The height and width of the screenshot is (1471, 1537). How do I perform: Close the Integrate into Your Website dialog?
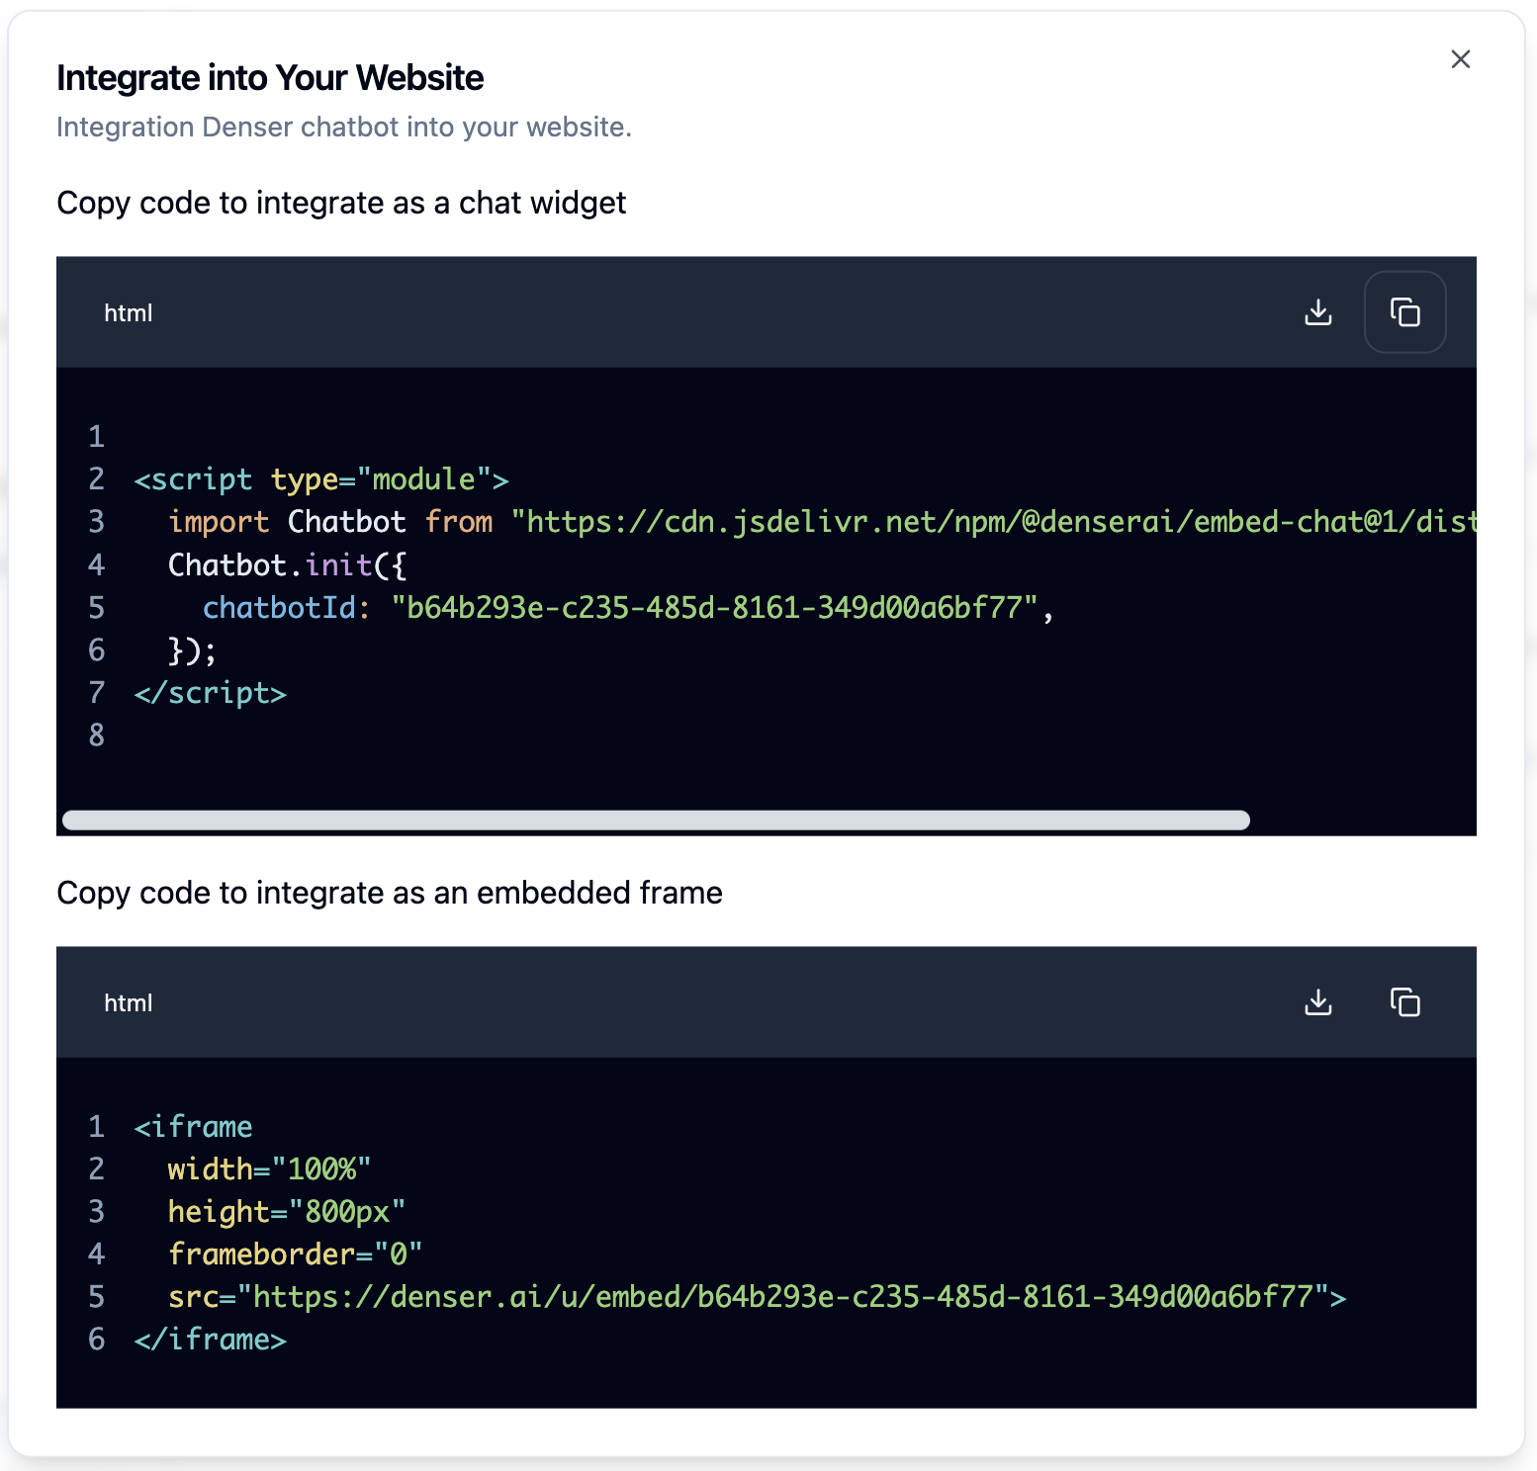point(1460,59)
